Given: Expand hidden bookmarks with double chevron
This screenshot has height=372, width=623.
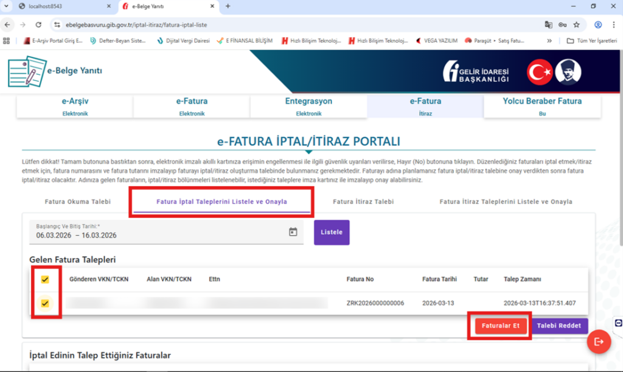Looking at the screenshot, I should (x=549, y=41).
